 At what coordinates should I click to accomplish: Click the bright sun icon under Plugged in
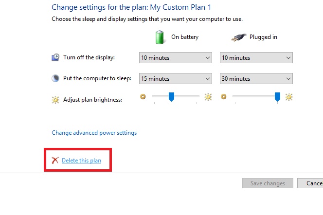click(x=289, y=97)
